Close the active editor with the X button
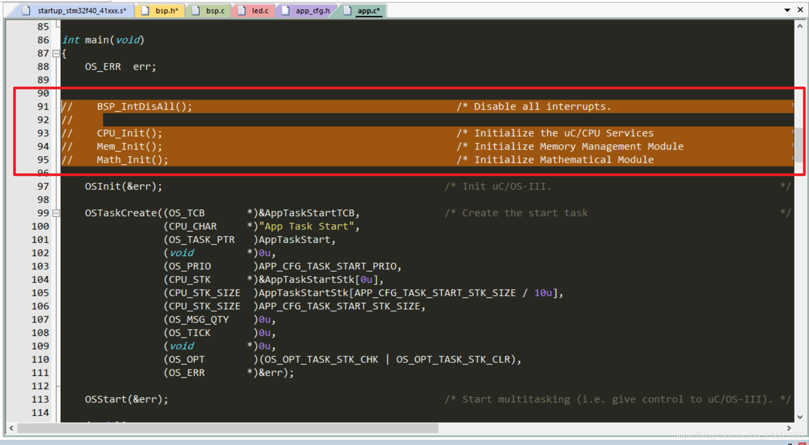The width and height of the screenshot is (809, 445). coord(800,10)
